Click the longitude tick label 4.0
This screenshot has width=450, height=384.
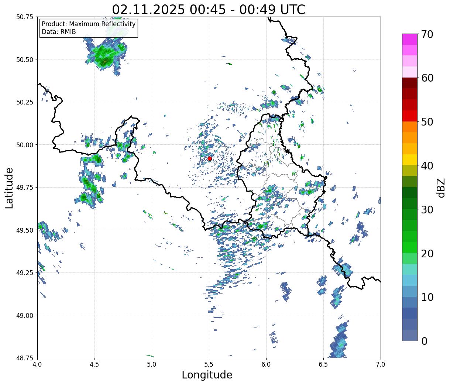(x=37, y=364)
